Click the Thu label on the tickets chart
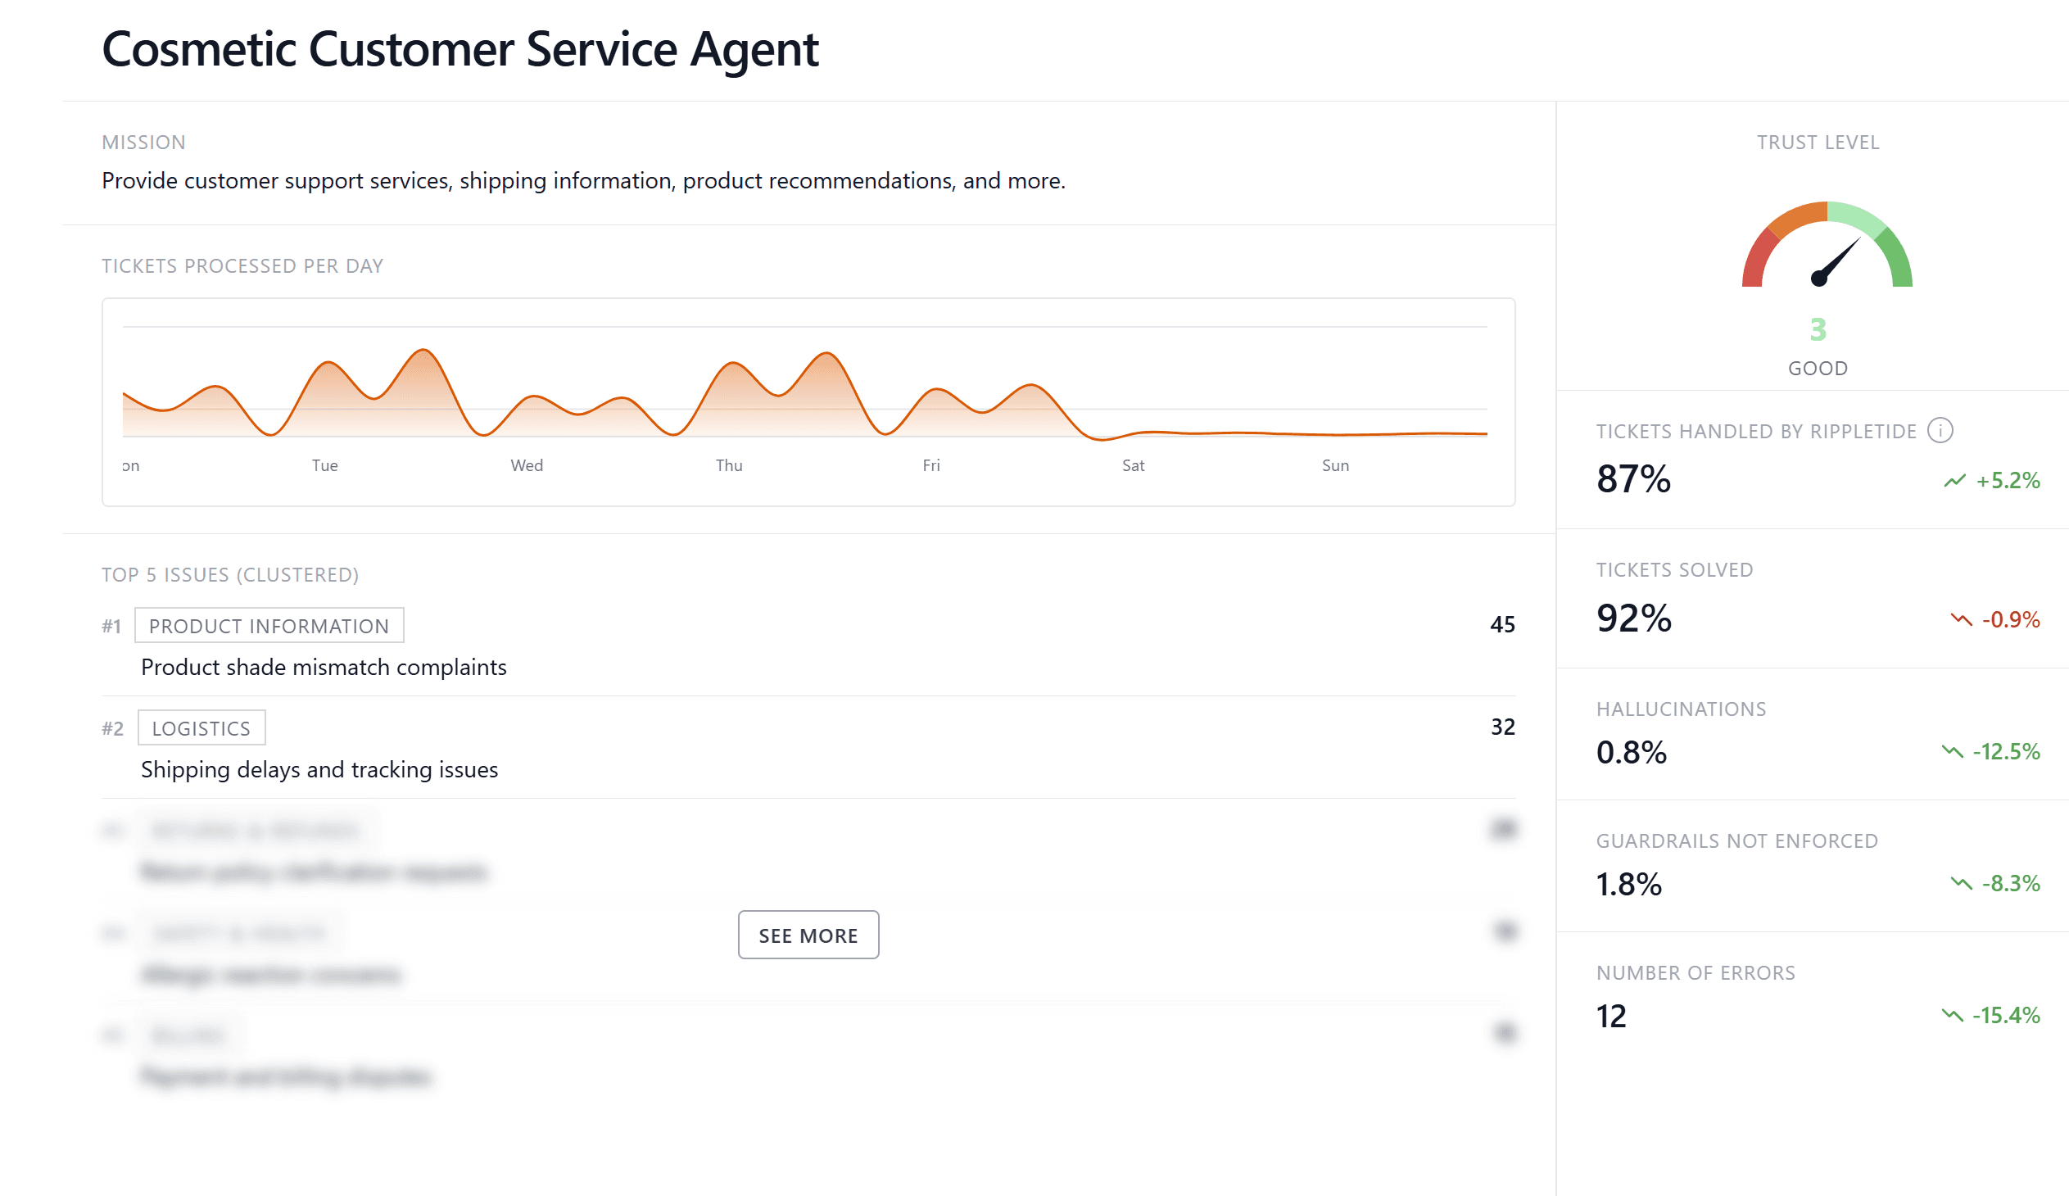Viewport: 2069px width, 1196px height. [x=729, y=465]
